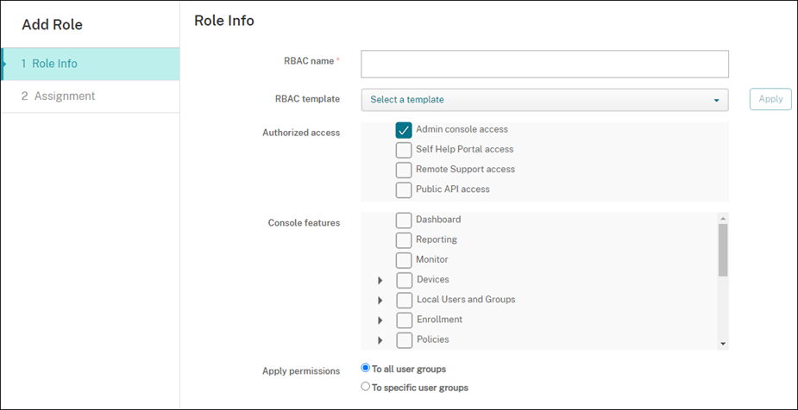Enable the Dashboard console feature
The image size is (798, 410).
(x=404, y=221)
